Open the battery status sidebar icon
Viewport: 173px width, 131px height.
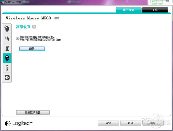coord(7,68)
